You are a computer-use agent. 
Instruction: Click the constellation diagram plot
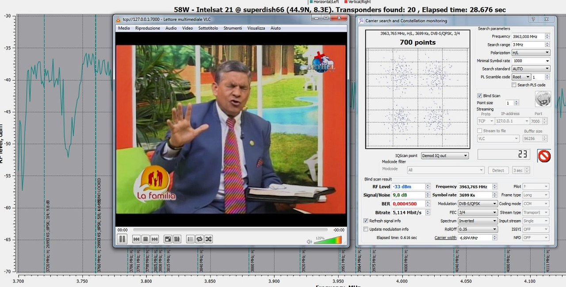(417, 98)
